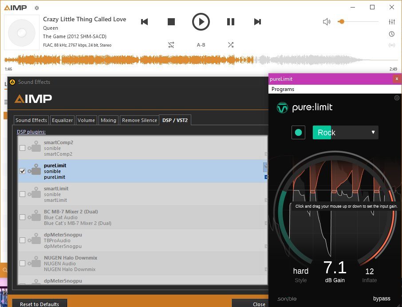402x307 pixels.
Task: Open the Programs menu in pureLimit
Action: (283, 89)
